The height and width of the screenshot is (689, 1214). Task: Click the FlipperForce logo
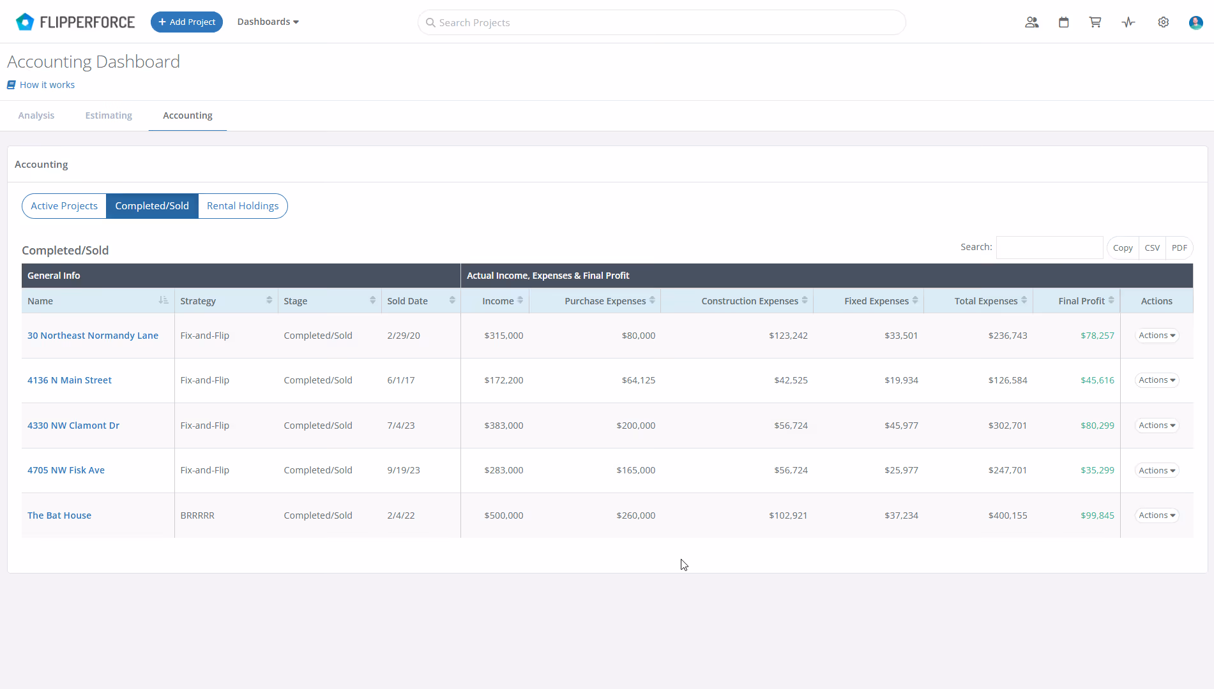coord(75,22)
